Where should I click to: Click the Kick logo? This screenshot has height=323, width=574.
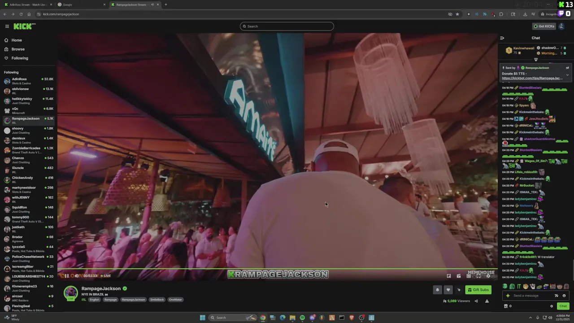[24, 26]
